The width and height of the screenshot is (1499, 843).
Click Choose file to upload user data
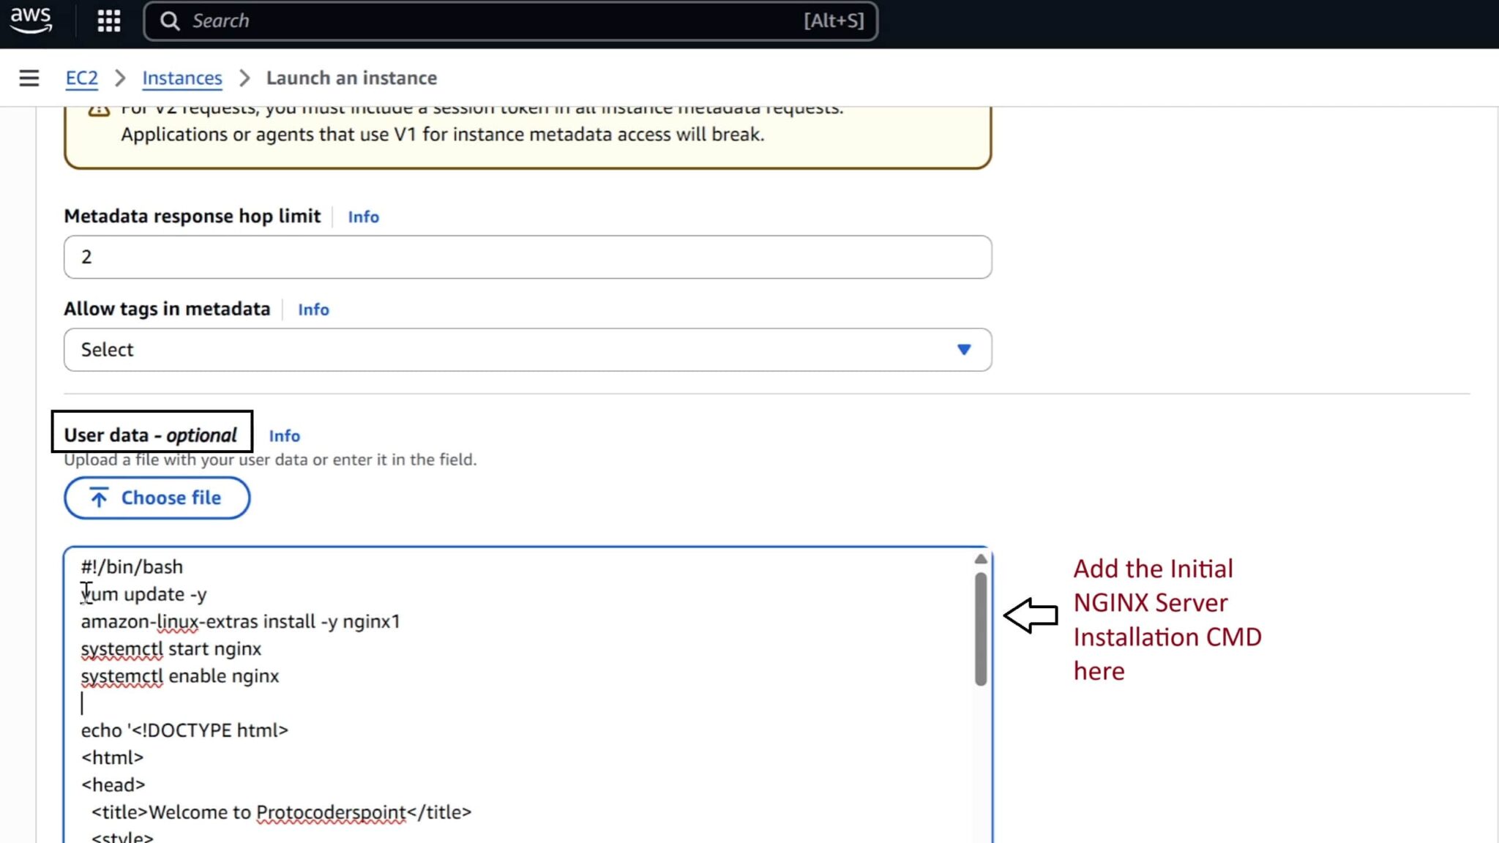(x=156, y=497)
